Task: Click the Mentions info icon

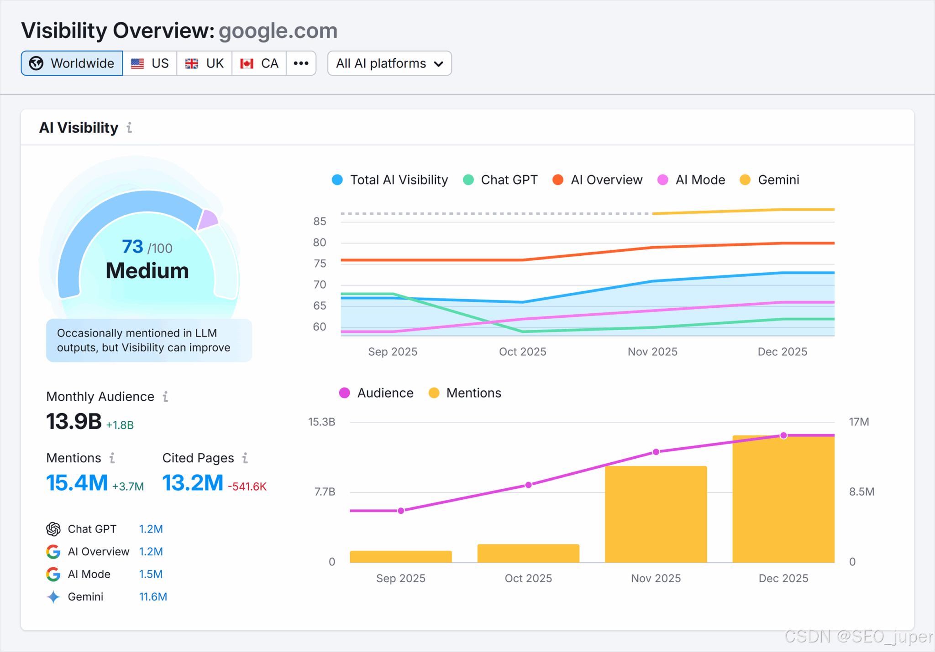Action: [x=112, y=458]
